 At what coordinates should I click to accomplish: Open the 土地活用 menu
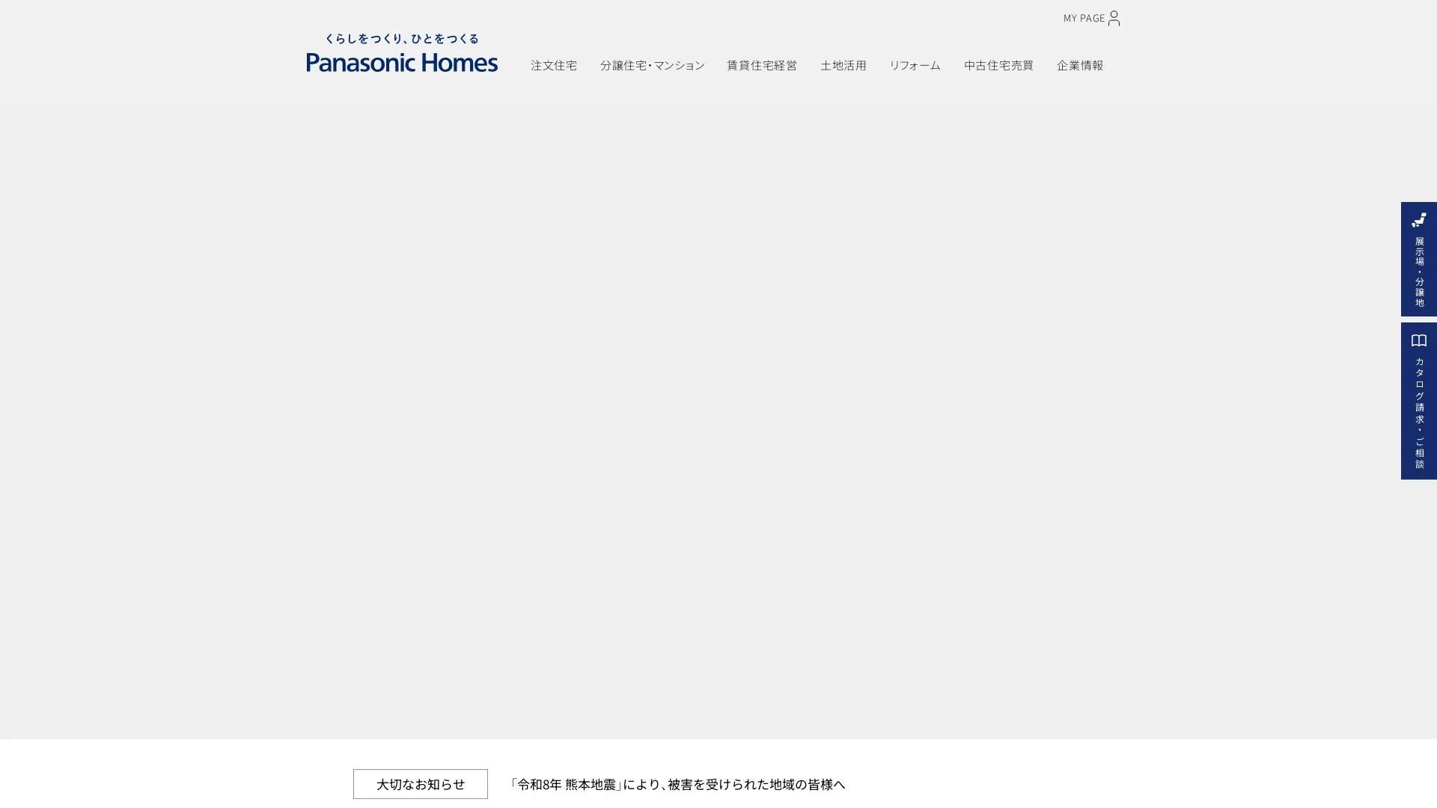843,66
